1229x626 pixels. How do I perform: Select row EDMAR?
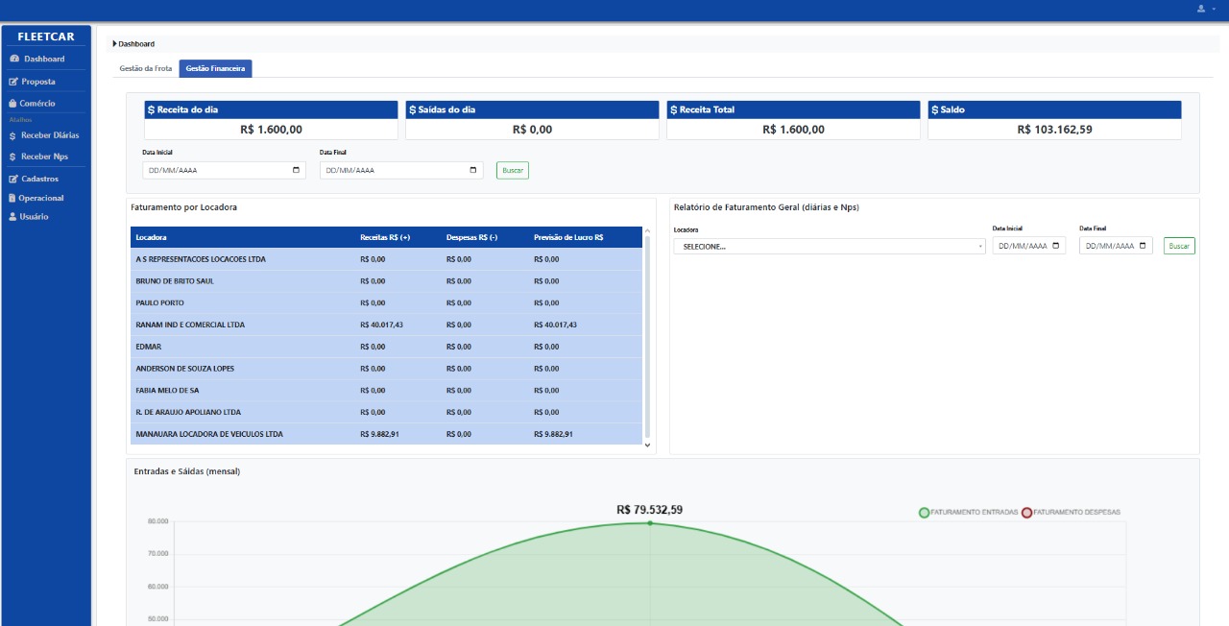(386, 347)
